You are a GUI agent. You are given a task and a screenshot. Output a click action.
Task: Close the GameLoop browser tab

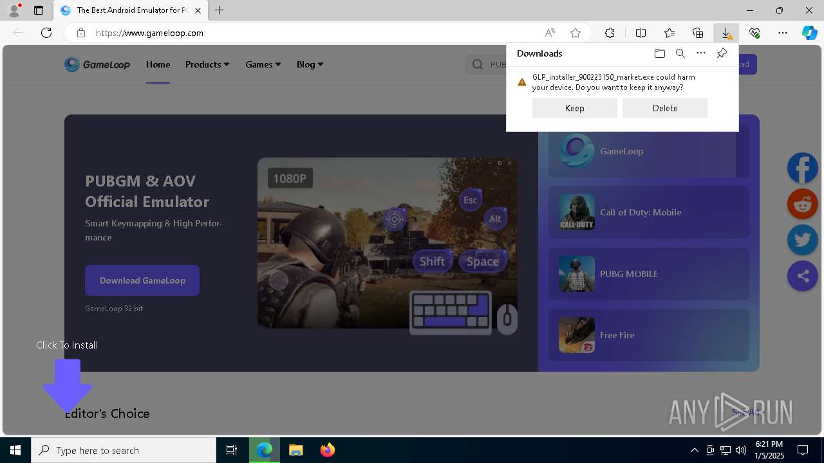pyautogui.click(x=198, y=10)
